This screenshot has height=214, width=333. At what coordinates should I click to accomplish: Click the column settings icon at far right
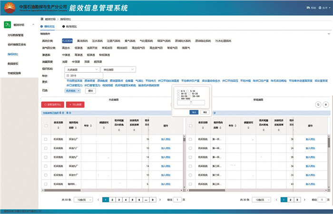tap(326, 104)
